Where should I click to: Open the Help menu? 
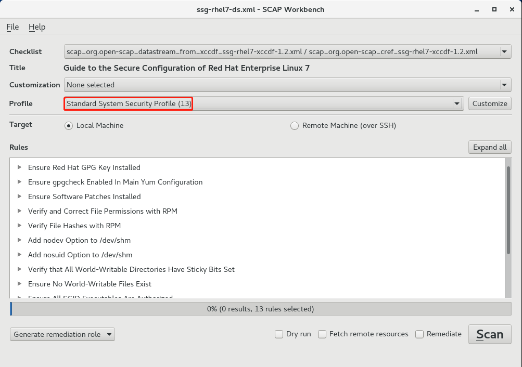point(37,27)
